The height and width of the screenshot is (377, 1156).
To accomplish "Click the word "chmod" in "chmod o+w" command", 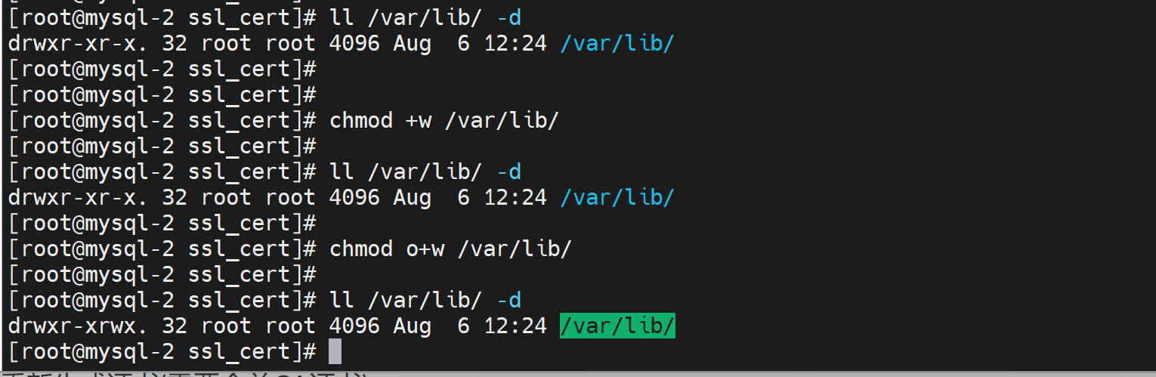I will 360,249.
